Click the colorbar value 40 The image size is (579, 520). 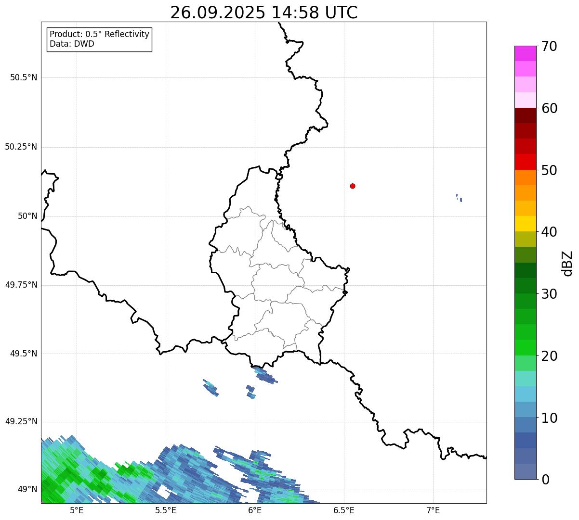pos(549,232)
